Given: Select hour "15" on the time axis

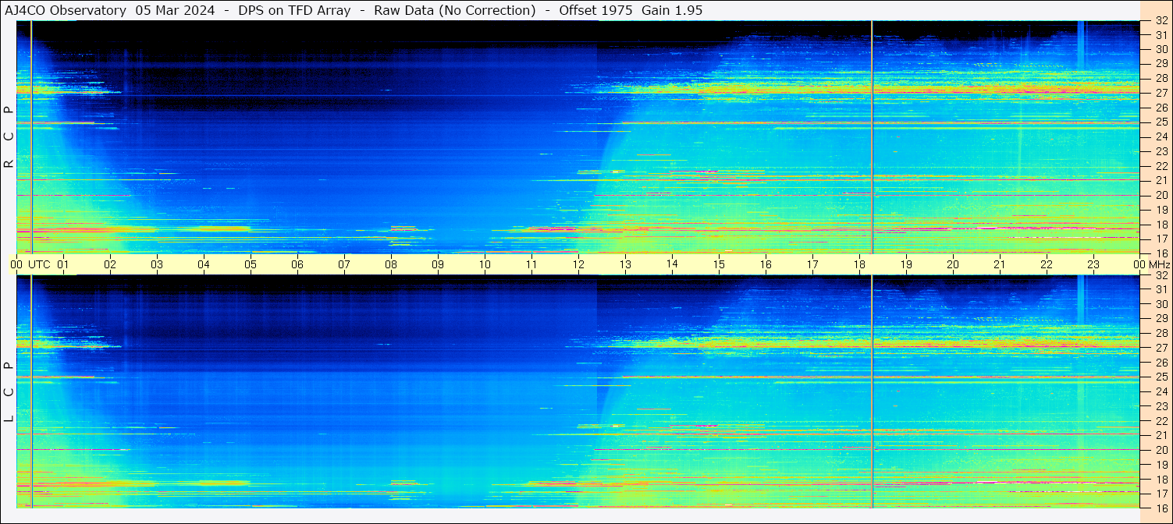Looking at the screenshot, I should click(x=719, y=264).
